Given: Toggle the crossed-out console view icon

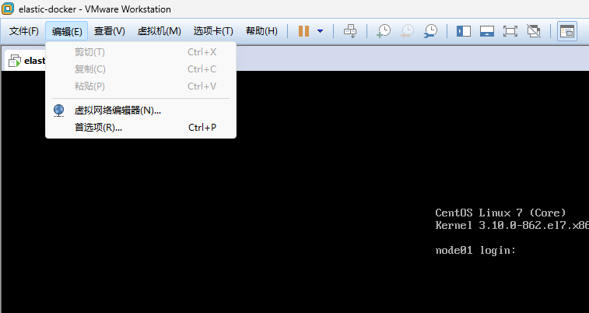Looking at the screenshot, I should point(534,31).
